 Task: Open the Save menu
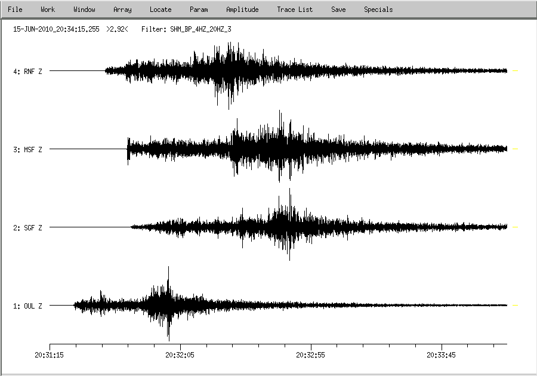[338, 10]
